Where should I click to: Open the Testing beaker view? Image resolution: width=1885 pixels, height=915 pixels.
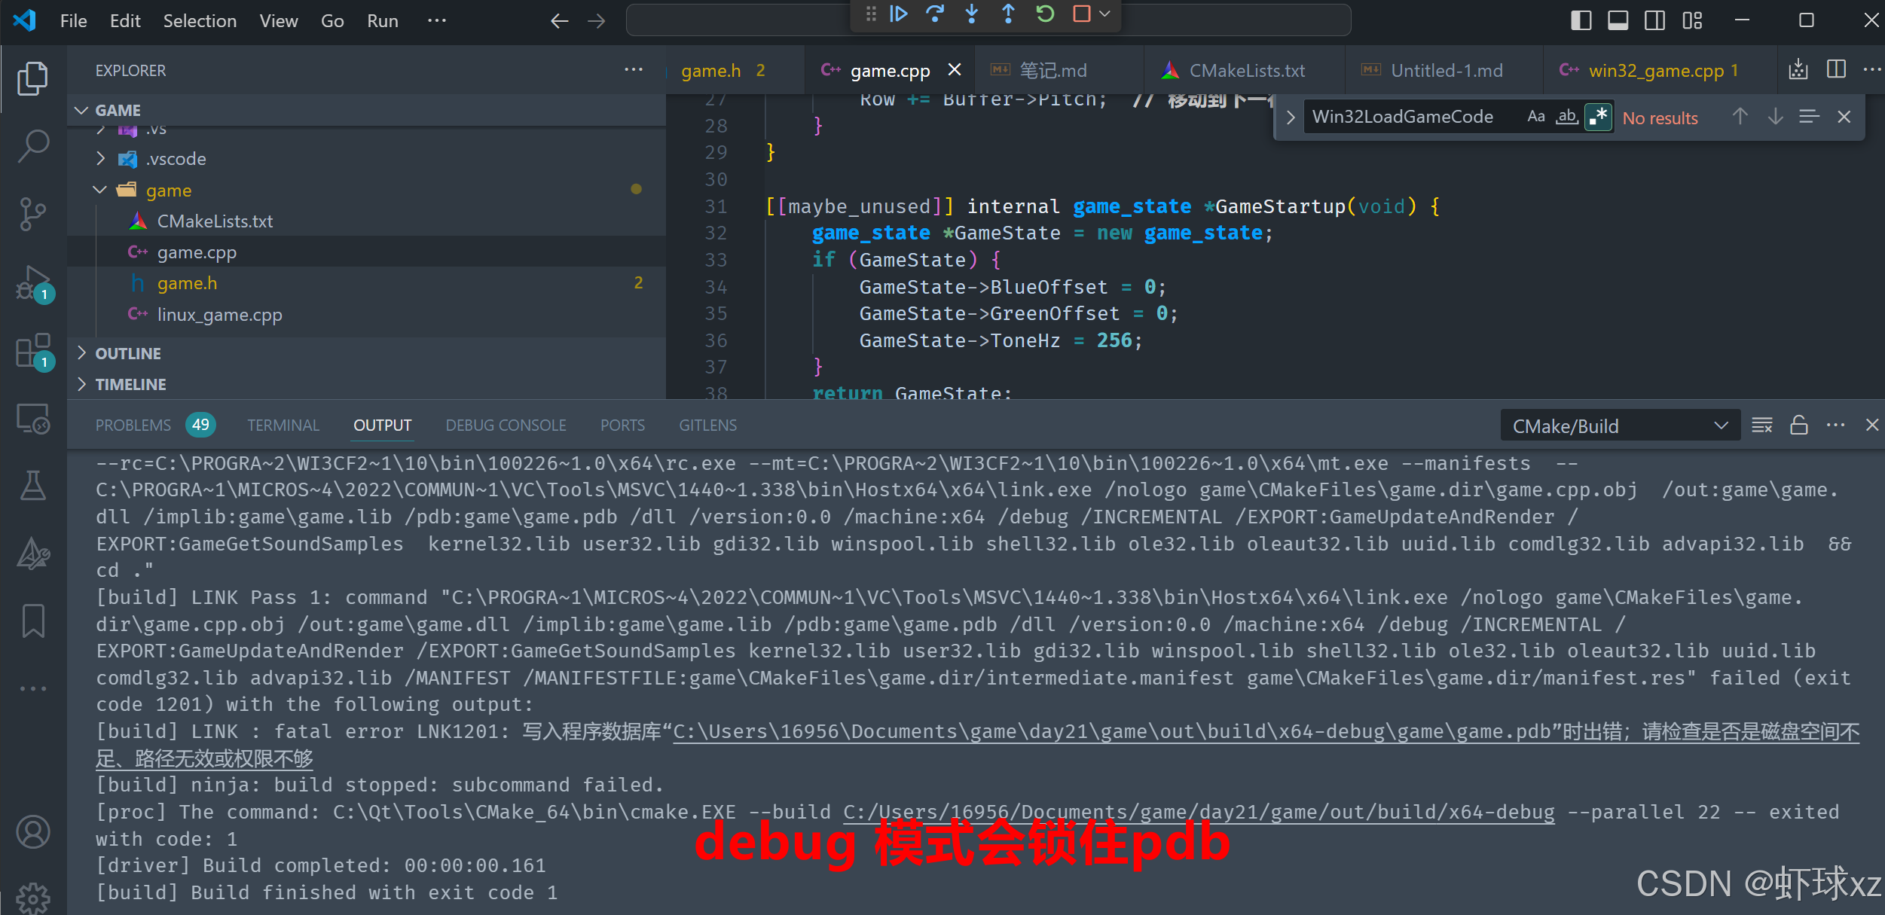(32, 486)
